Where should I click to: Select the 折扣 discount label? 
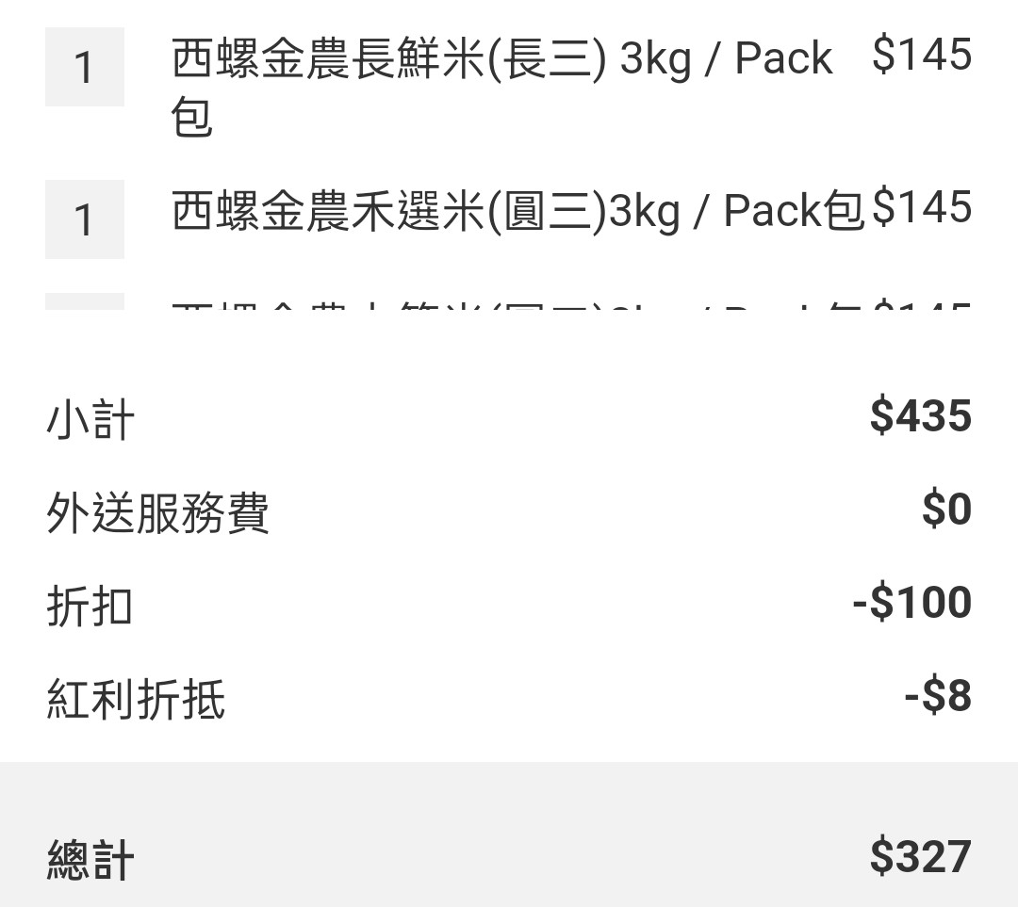90,607
